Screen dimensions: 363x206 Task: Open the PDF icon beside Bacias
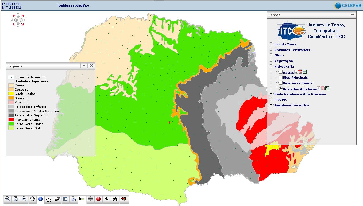coord(300,72)
